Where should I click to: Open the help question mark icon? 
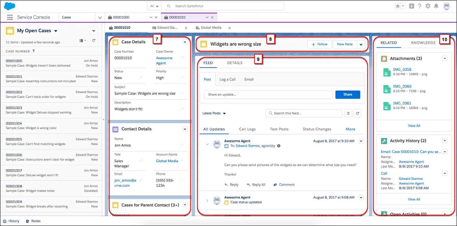tap(420, 6)
